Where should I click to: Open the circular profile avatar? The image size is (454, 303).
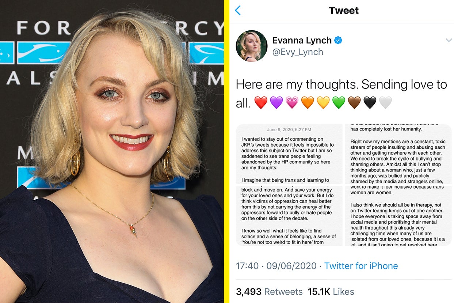click(252, 46)
